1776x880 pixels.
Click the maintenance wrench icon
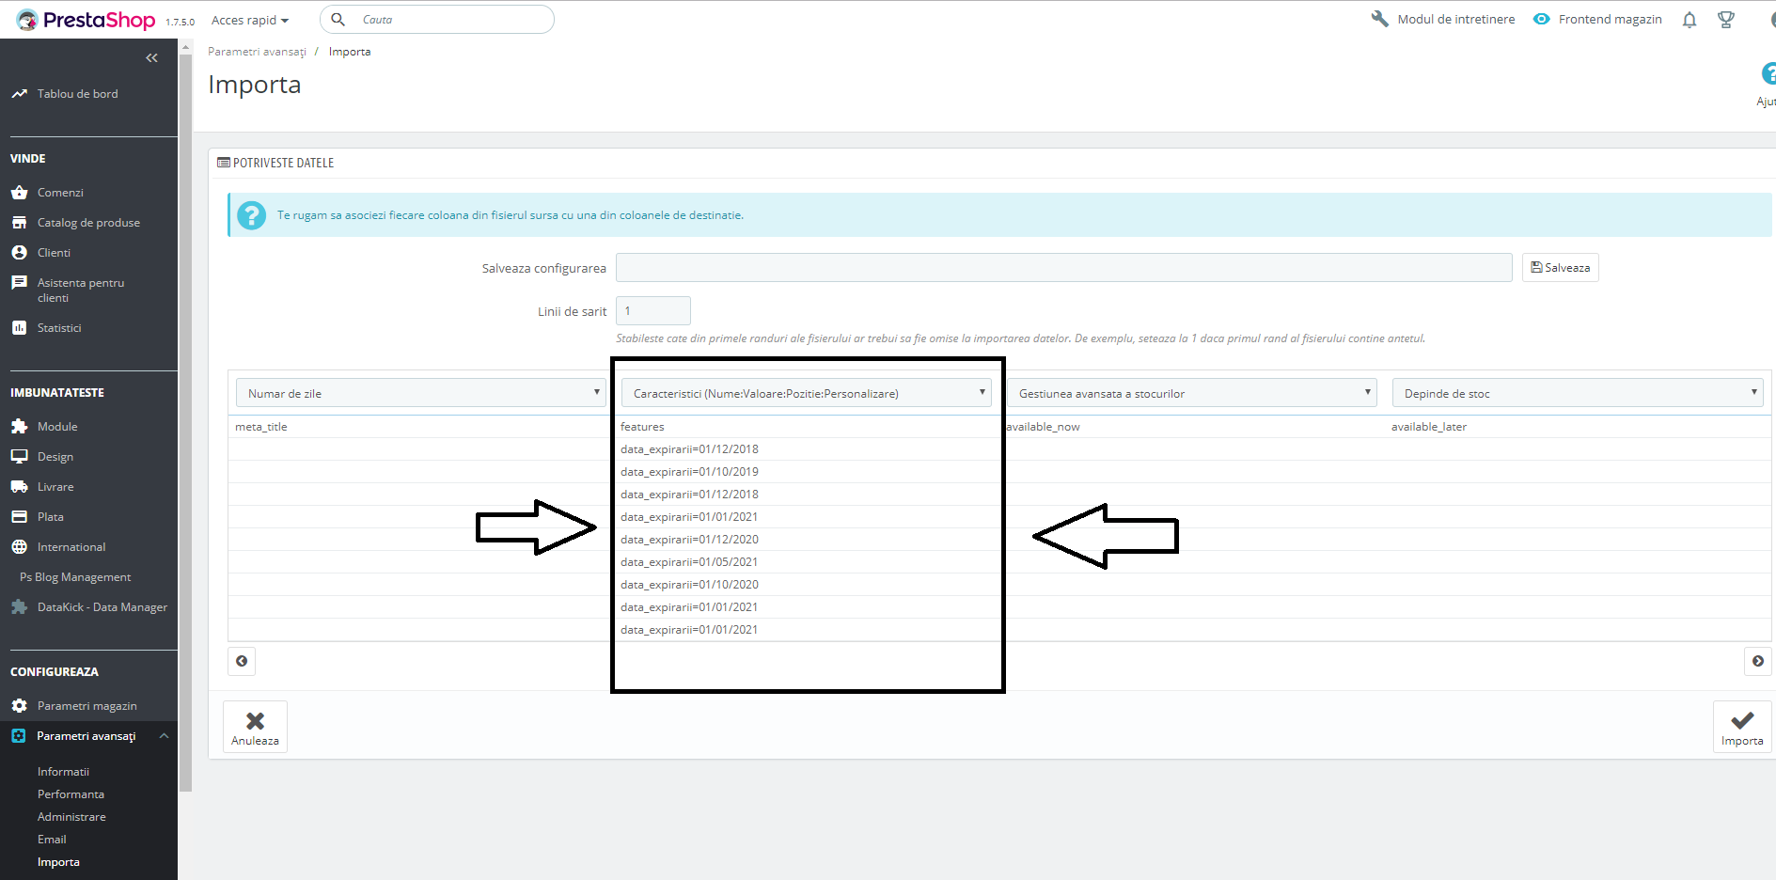pyautogui.click(x=1379, y=19)
